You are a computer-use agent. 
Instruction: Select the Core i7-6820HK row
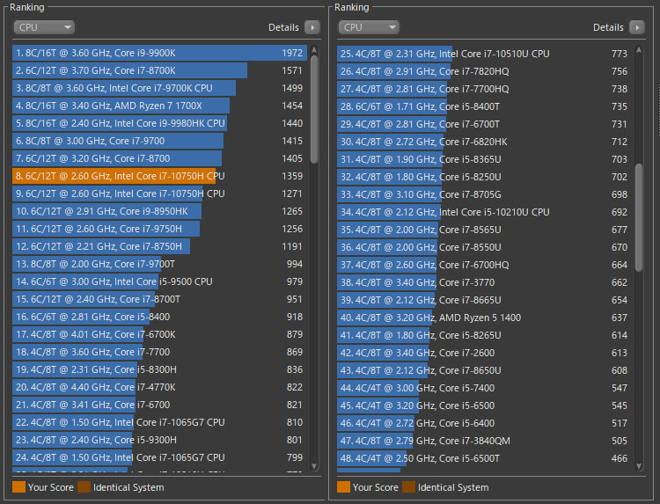click(485, 142)
